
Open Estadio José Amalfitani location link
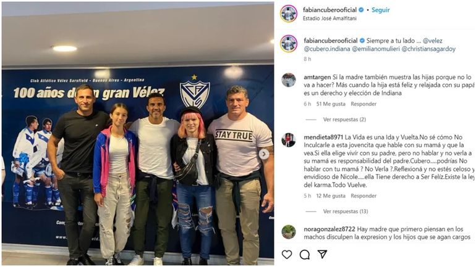pyautogui.click(x=329, y=18)
